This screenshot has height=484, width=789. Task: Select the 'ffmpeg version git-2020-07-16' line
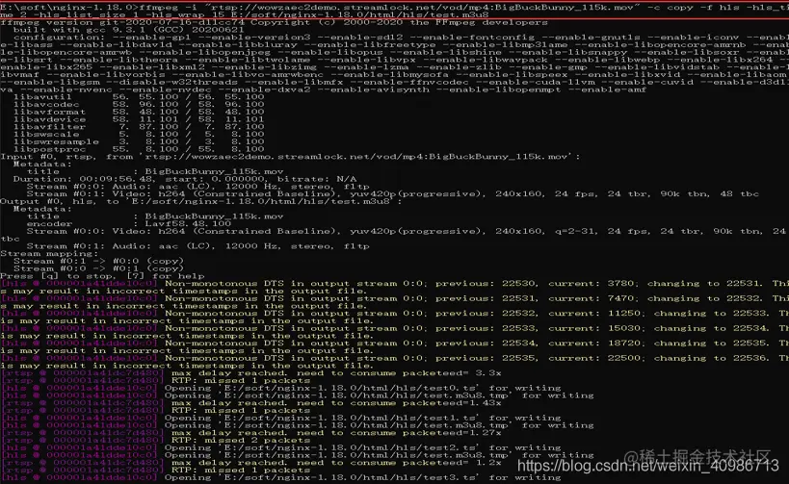(274, 23)
